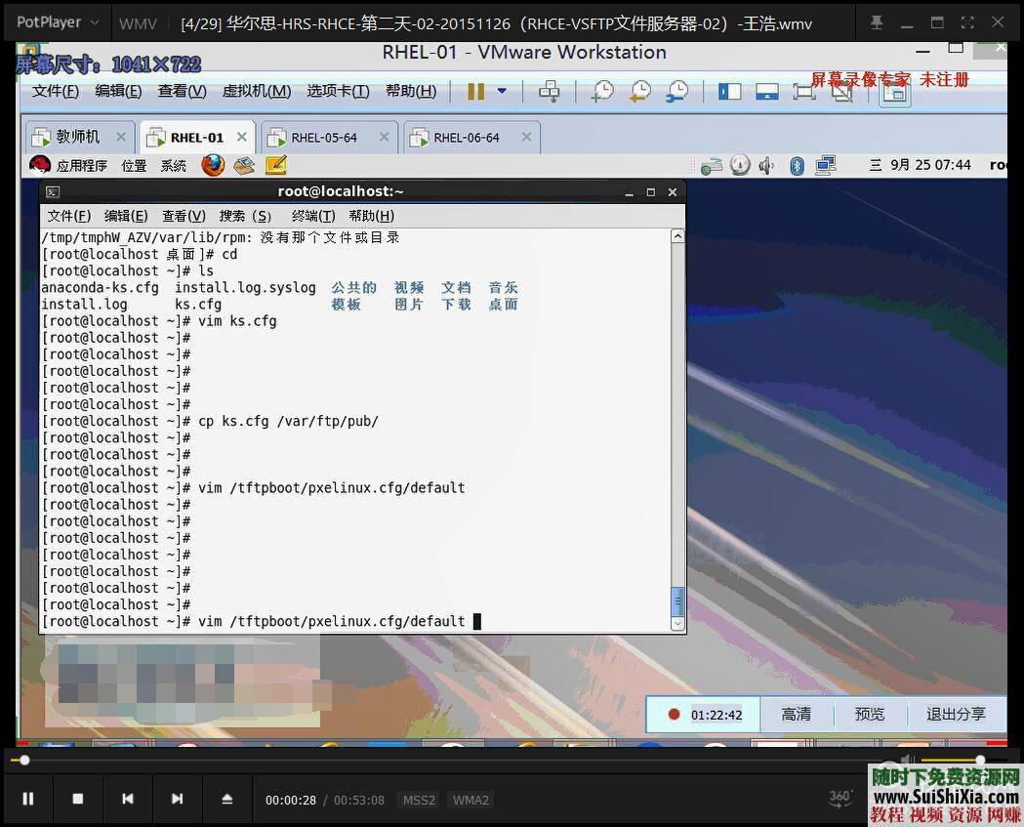The height and width of the screenshot is (827, 1024).
Task: Skip to previous file in PotPlayer
Action: pos(127,799)
